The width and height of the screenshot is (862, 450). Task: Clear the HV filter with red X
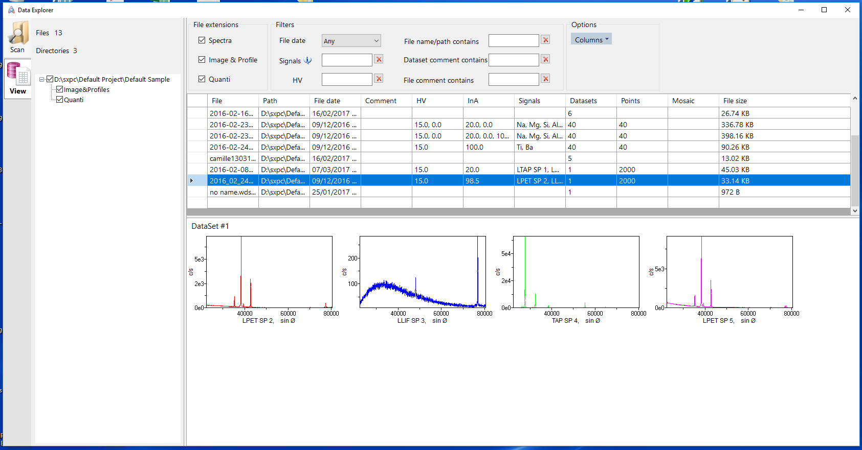(x=379, y=79)
